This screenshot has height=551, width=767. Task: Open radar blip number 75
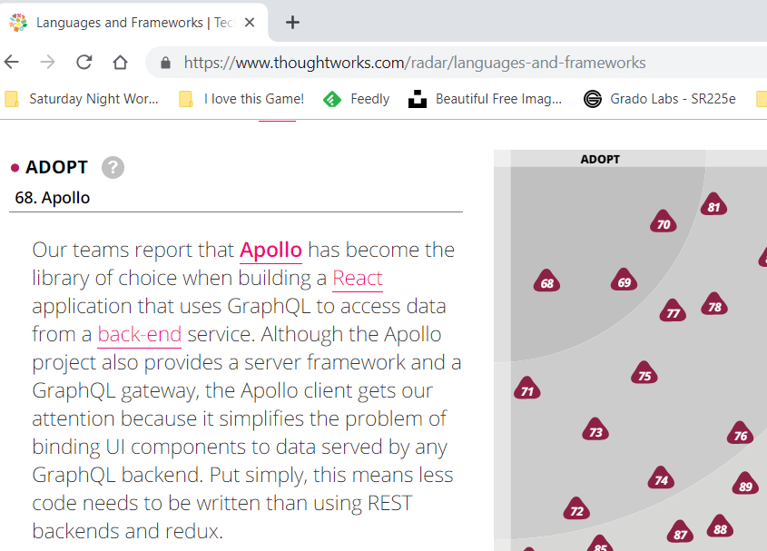click(644, 376)
